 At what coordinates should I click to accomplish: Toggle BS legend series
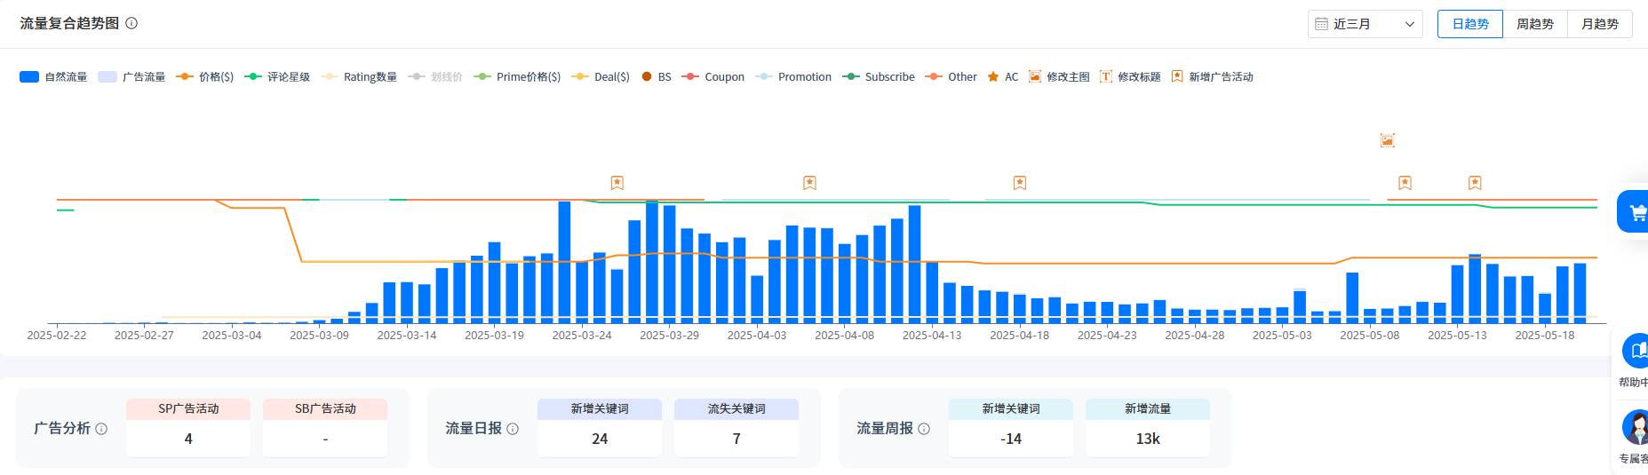click(657, 77)
